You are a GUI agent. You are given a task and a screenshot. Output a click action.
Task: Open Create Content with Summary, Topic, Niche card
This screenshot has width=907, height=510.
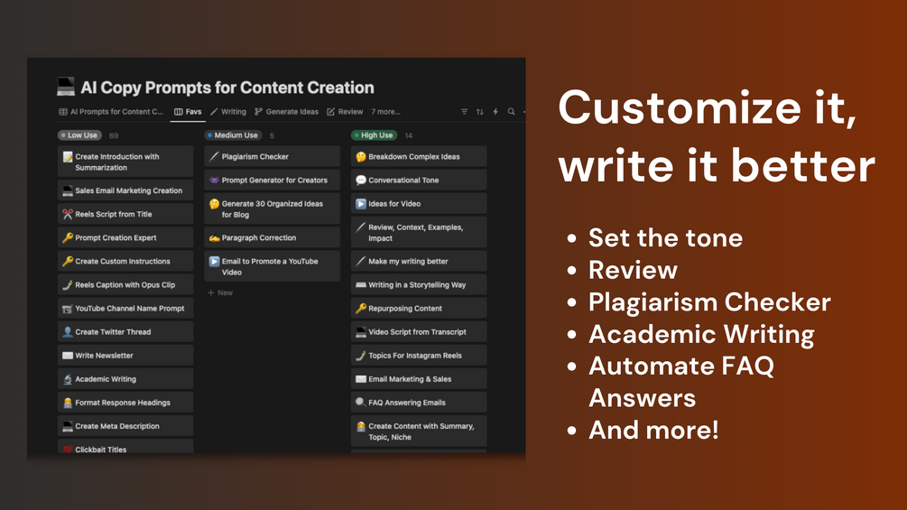click(419, 431)
